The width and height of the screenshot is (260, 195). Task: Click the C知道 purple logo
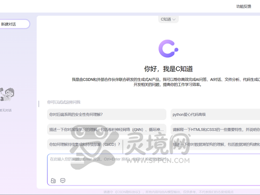(169, 49)
